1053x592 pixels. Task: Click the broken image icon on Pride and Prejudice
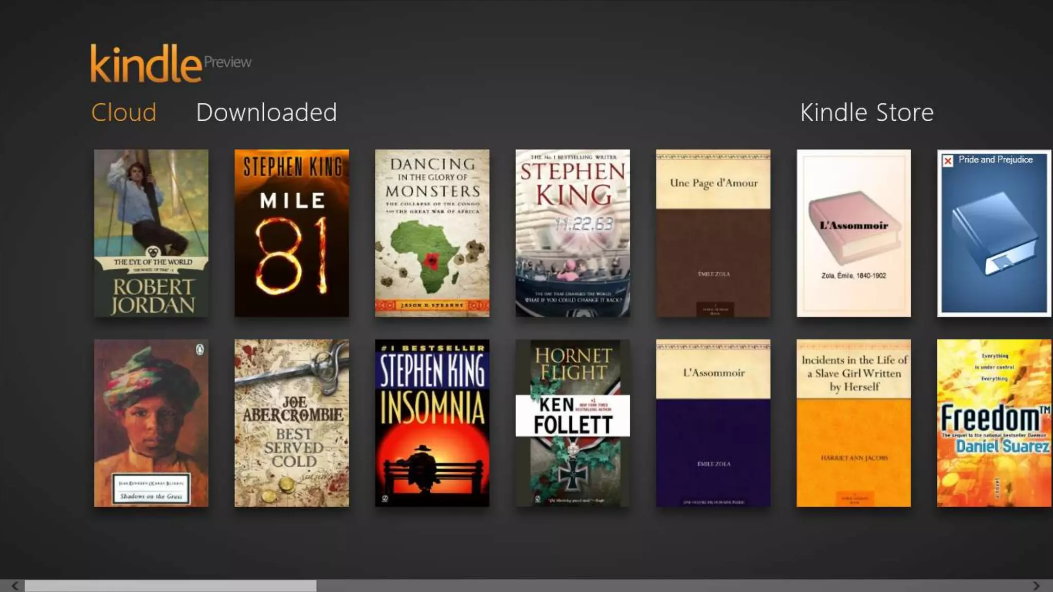948,161
